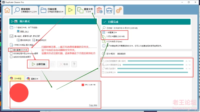Click the clock icon beside total time
200x112 pixels.
103,54
